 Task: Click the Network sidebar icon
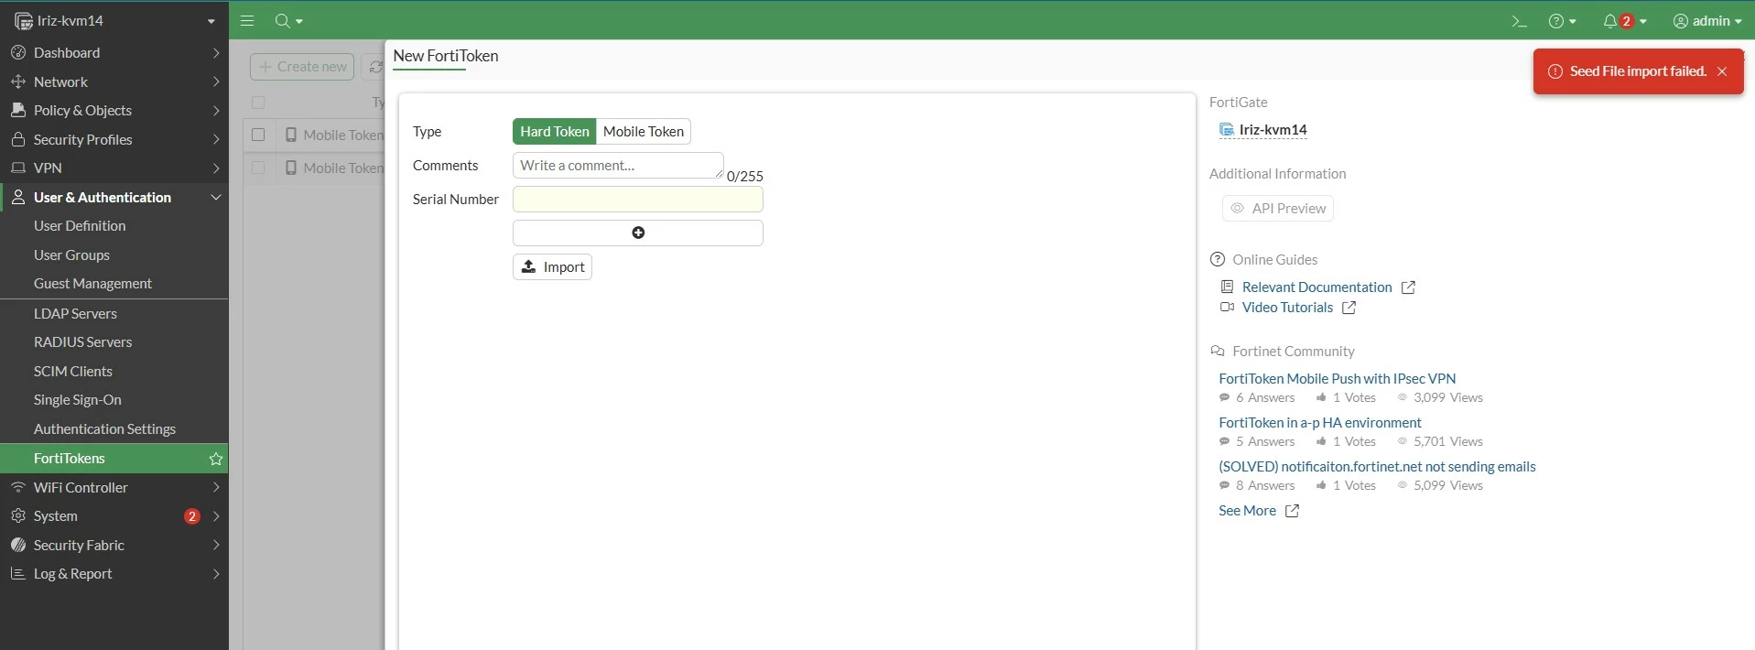(x=17, y=81)
